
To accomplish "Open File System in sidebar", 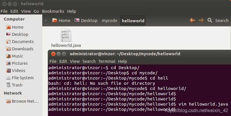I will point(20,78).
